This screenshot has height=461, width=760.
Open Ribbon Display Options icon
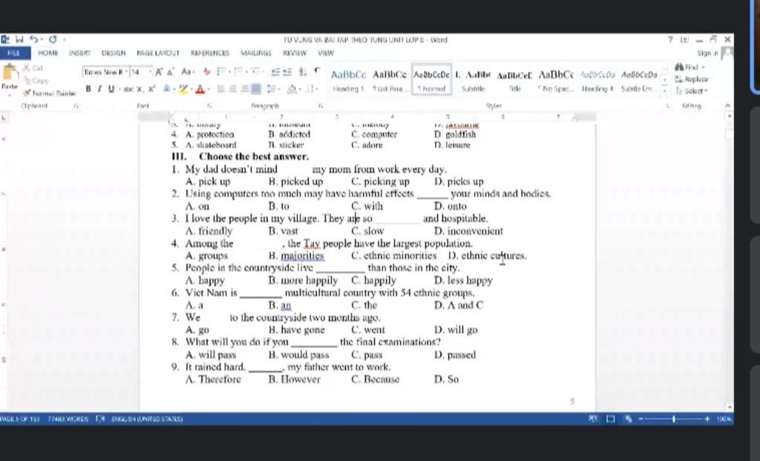coord(684,40)
